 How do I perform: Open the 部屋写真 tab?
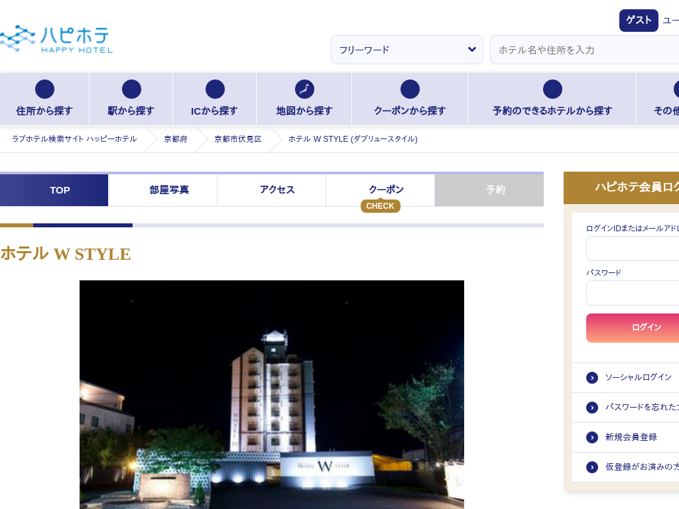163,190
